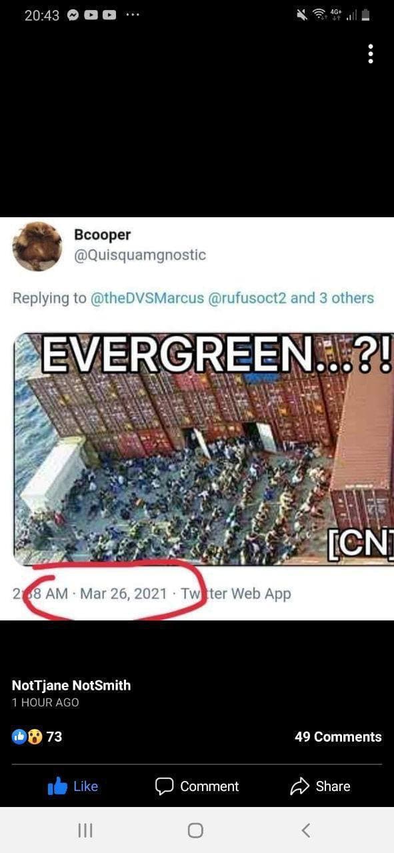394x853 pixels.
Task: Tap the thumbs-up Like icon
Action: click(58, 786)
